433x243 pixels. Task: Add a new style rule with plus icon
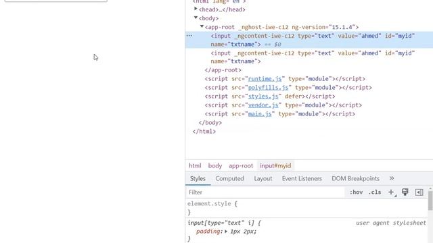[391, 192]
